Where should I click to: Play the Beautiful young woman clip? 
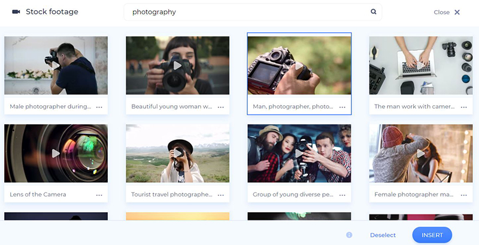(177, 66)
